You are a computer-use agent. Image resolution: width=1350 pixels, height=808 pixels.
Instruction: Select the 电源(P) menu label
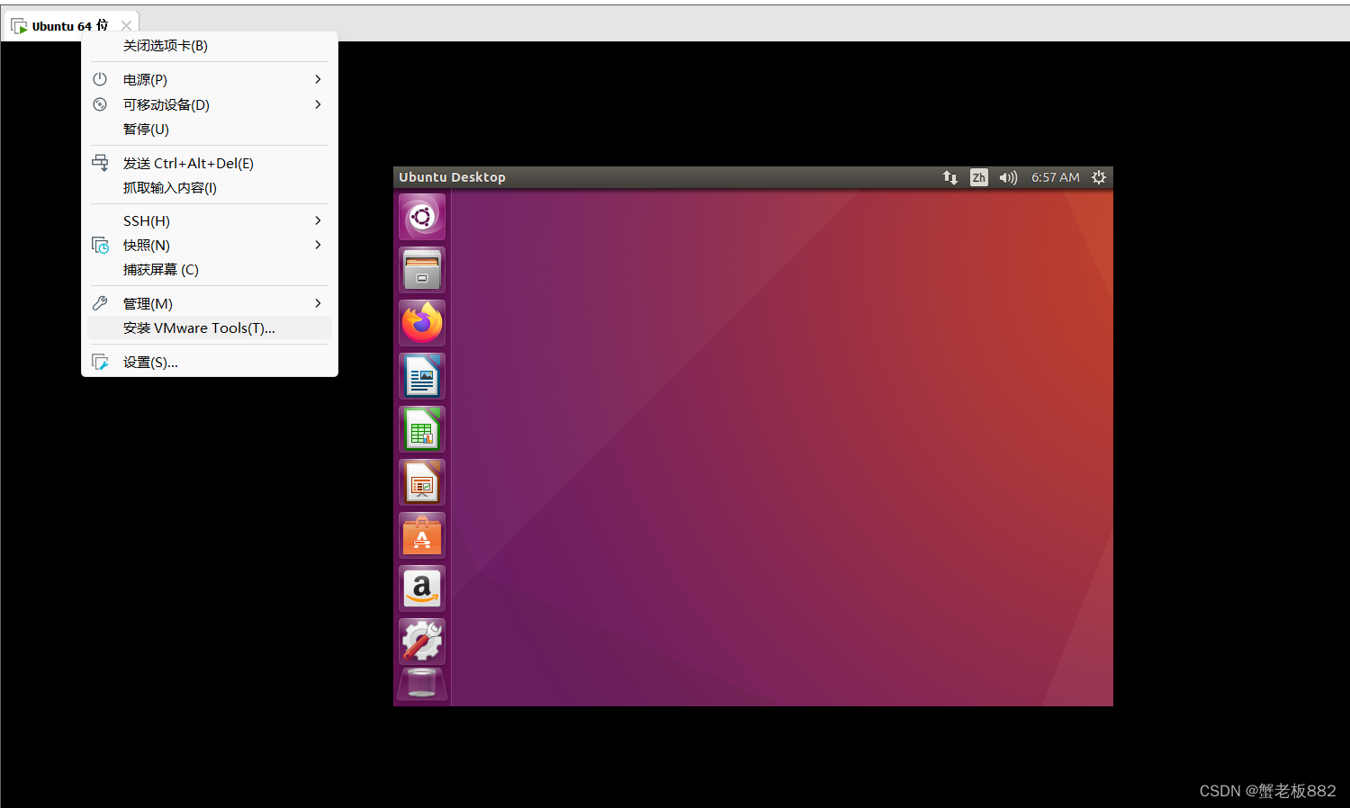tap(145, 79)
